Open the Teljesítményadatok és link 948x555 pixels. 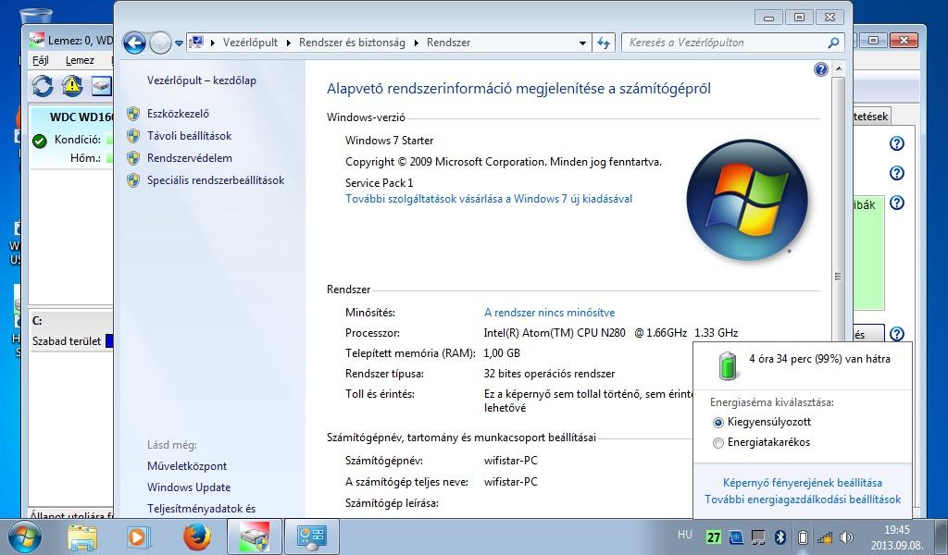(201, 509)
